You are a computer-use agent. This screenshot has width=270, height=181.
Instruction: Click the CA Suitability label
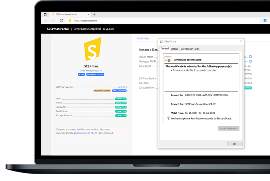(146, 88)
